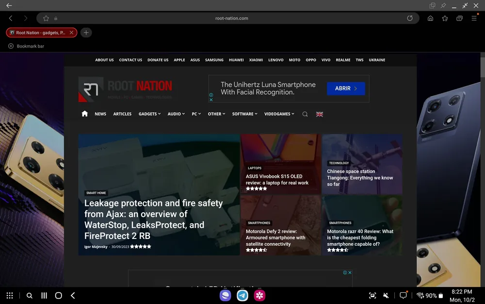
Task: Open the browser home page icon
Action: [430, 18]
